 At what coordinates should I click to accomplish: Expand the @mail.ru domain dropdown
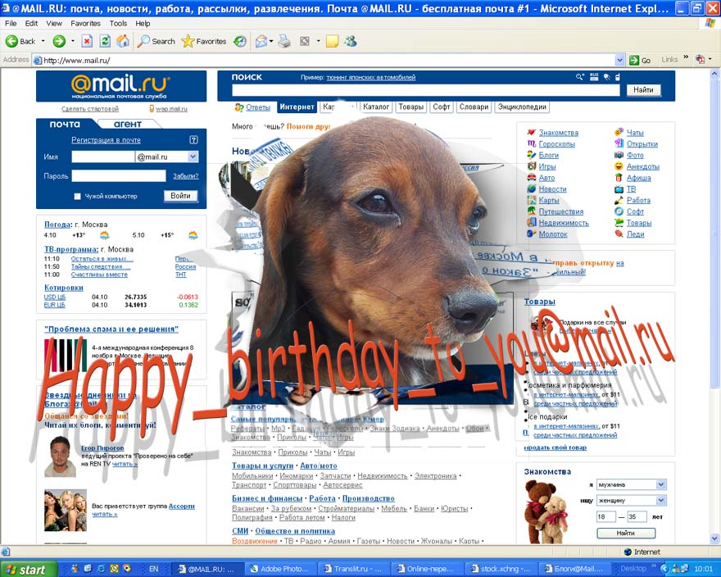coord(193,157)
